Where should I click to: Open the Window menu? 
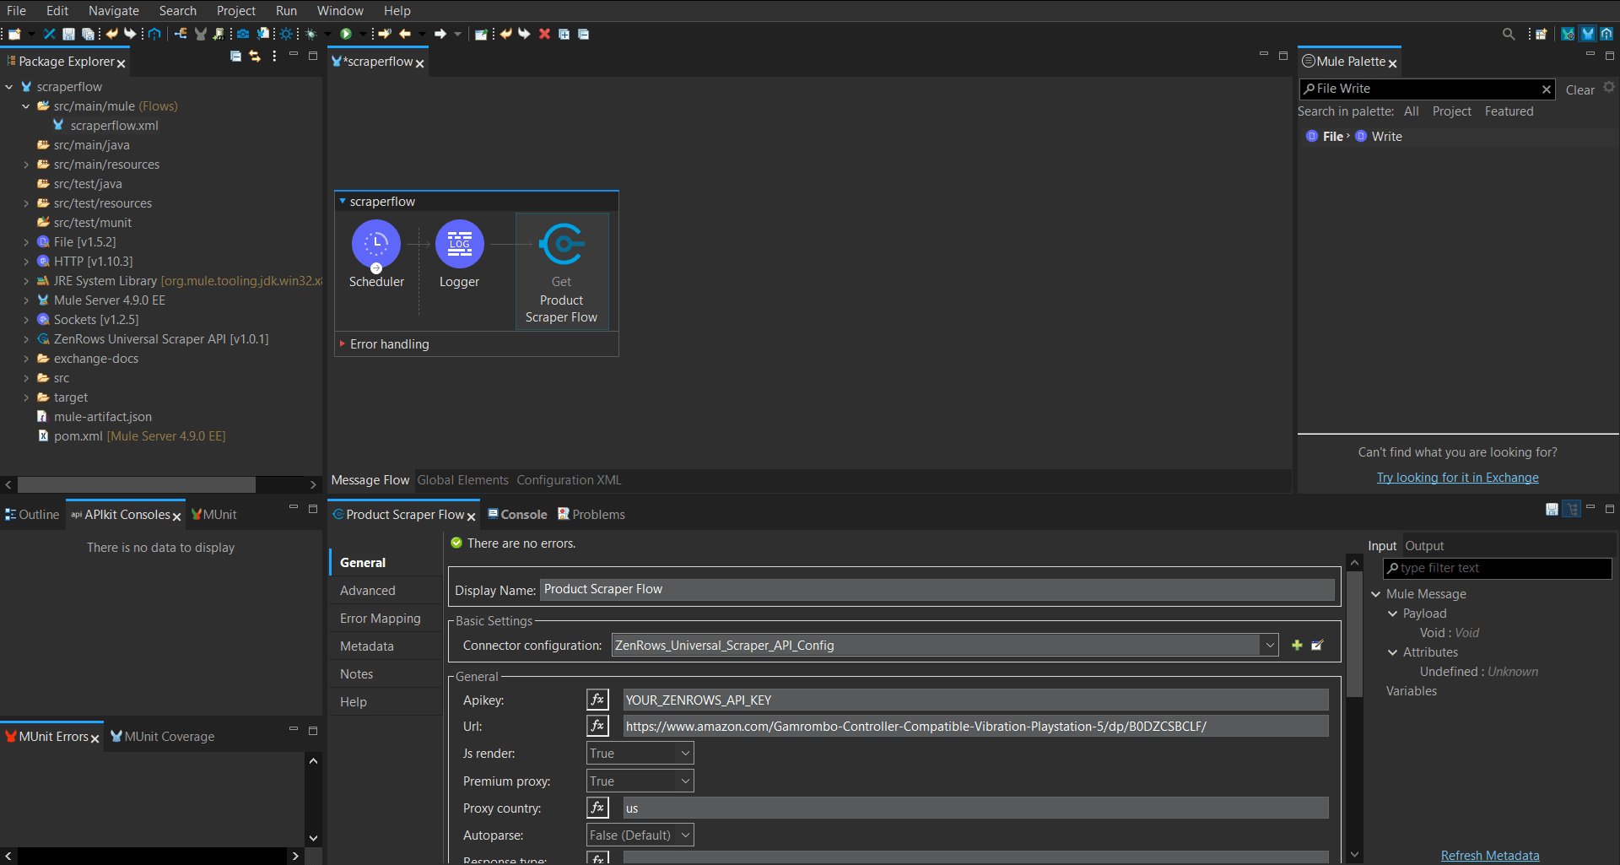340,11
